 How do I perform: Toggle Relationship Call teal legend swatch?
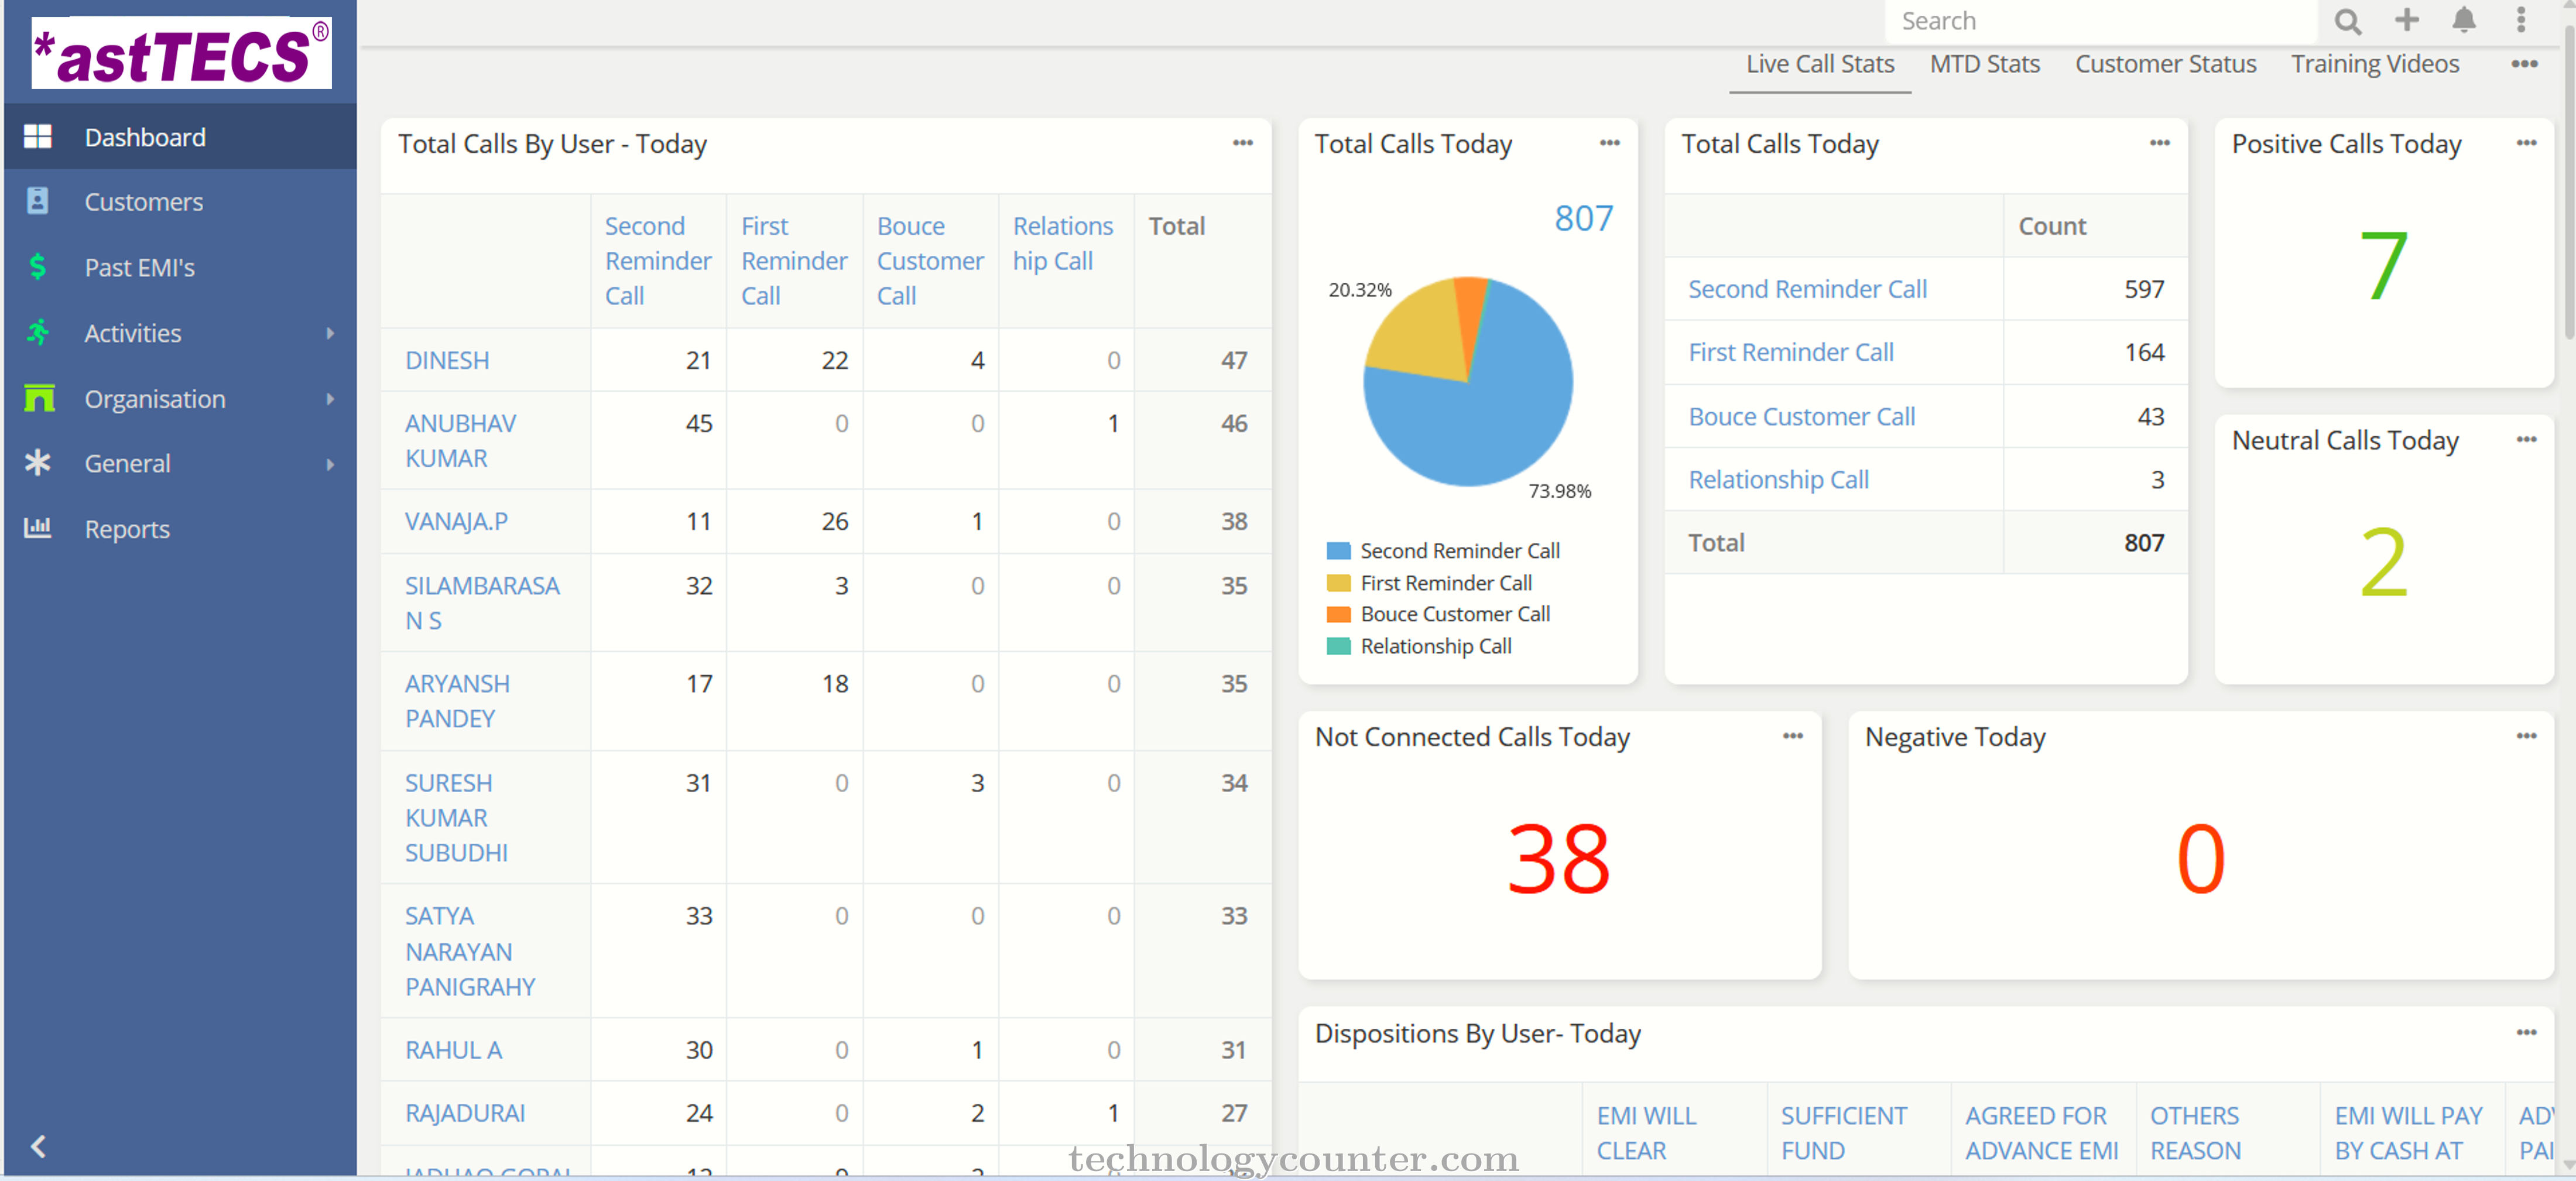tap(1338, 646)
